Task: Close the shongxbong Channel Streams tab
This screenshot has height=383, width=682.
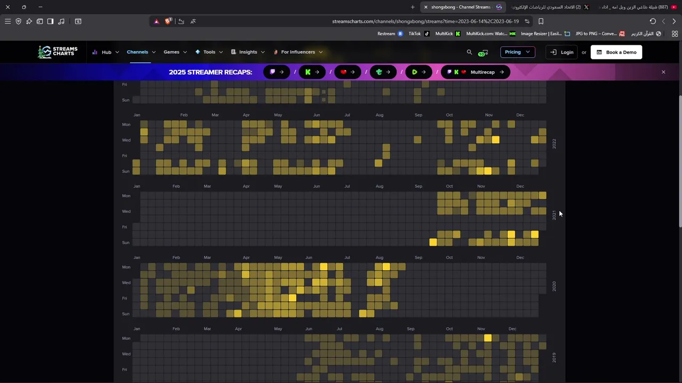Action: point(426,7)
